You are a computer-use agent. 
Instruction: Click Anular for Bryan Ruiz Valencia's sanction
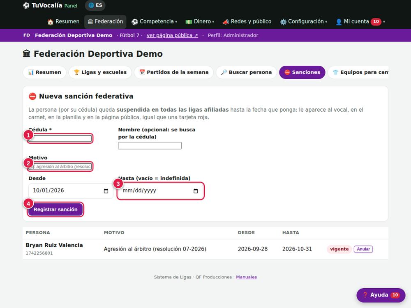coord(363,249)
